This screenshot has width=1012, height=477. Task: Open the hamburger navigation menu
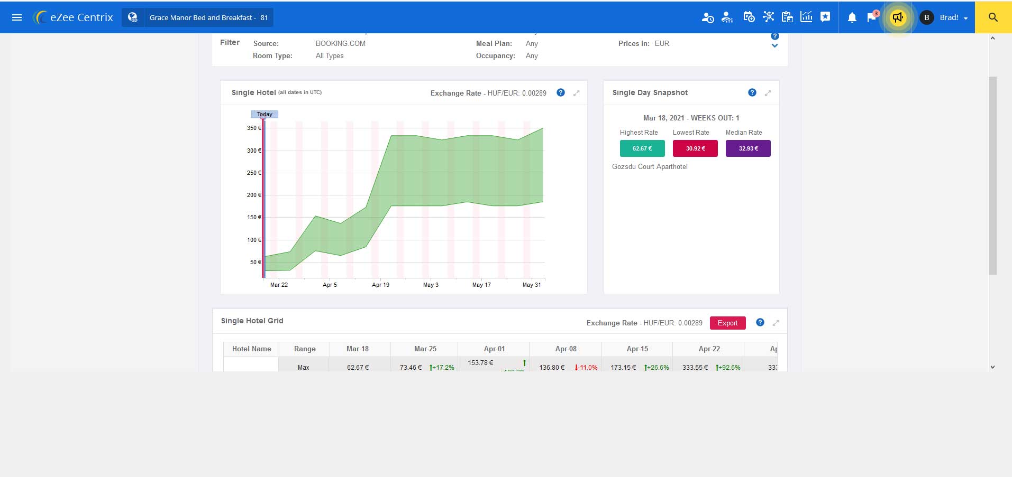pos(17,17)
